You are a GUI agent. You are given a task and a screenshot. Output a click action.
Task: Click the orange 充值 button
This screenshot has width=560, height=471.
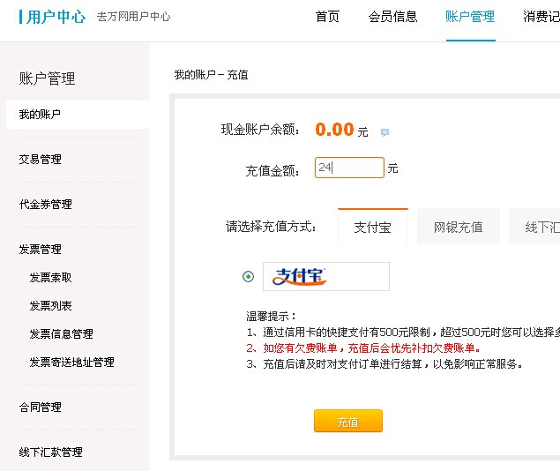click(348, 421)
